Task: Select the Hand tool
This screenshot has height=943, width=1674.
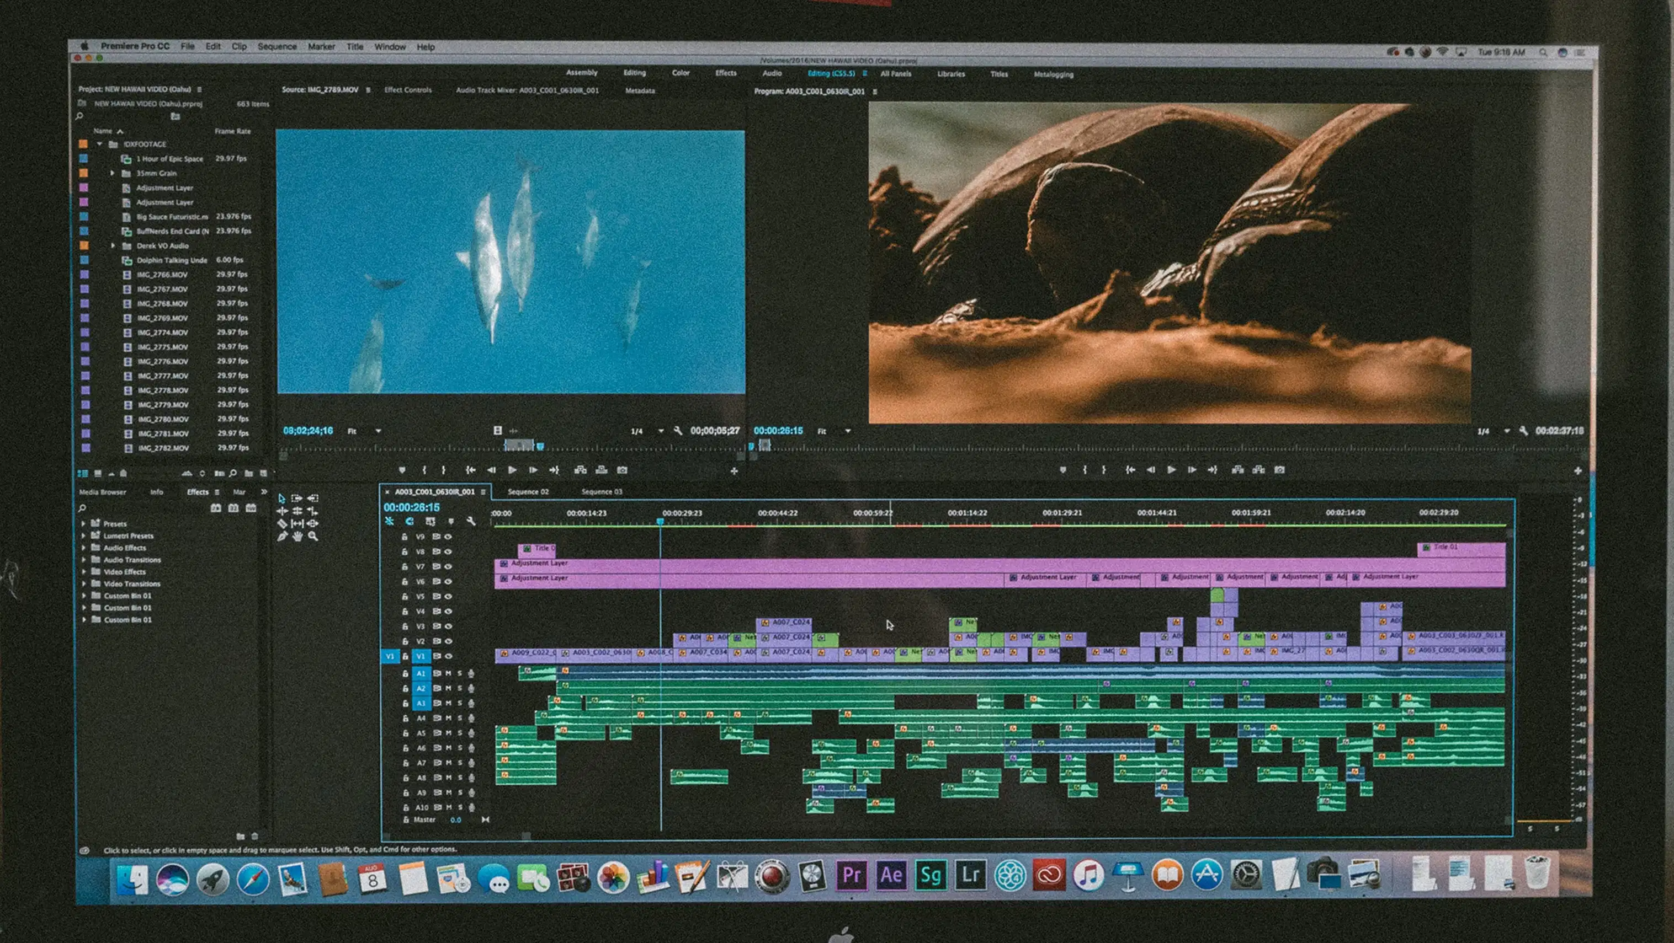Action: click(x=297, y=537)
